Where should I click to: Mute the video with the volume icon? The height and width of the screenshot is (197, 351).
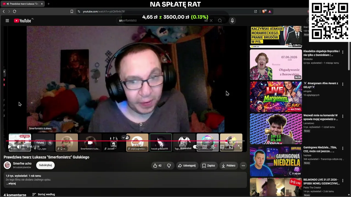(19, 147)
